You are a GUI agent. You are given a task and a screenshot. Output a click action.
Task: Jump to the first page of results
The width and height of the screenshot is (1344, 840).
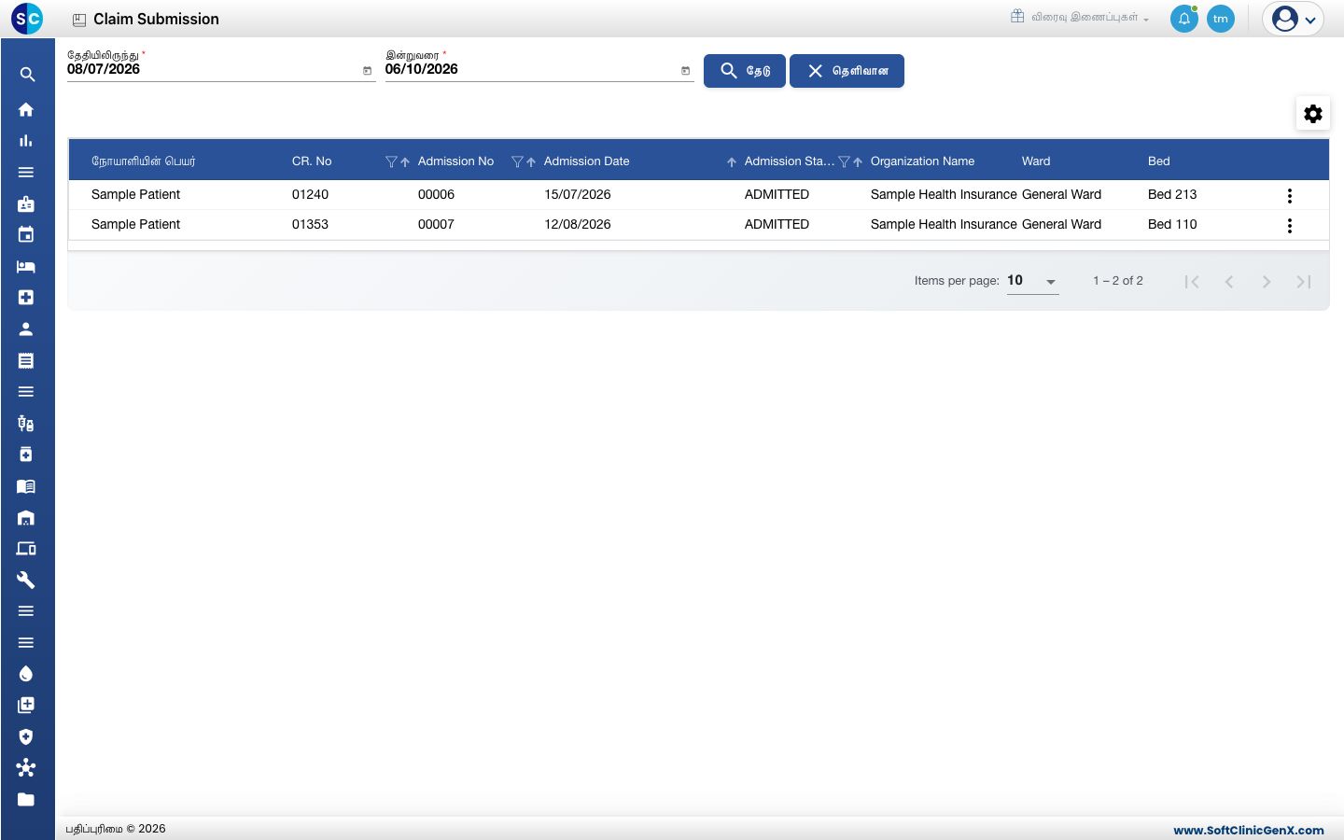[x=1192, y=282]
